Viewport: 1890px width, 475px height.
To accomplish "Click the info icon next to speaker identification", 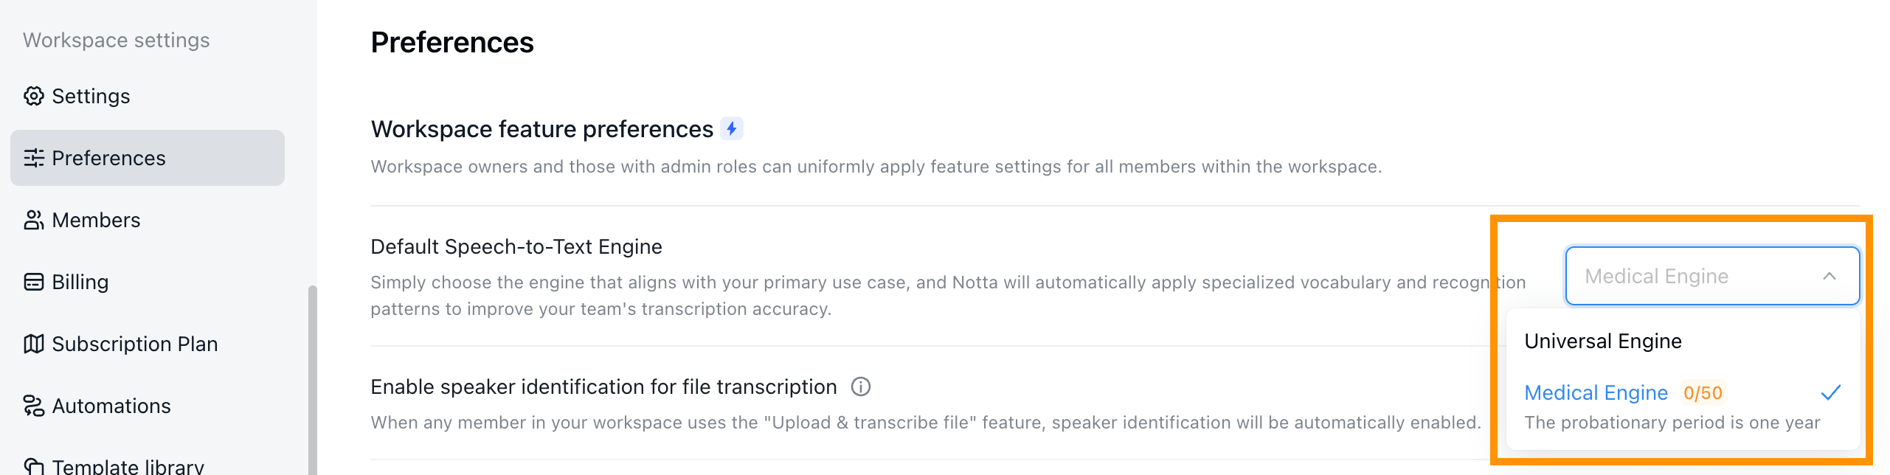I will (861, 386).
